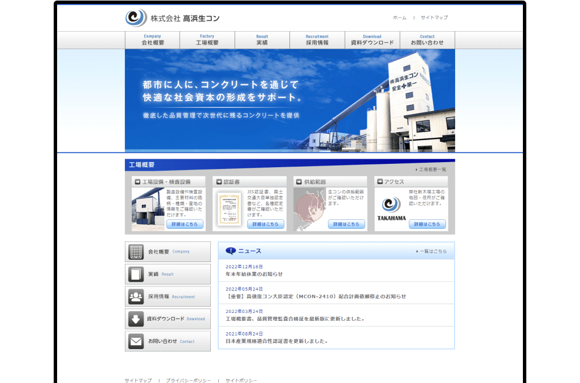Viewport: 580px width, 383px height.
Task: Click the TAKAHAMA logo thumbnail under アクセス
Action: point(391,209)
